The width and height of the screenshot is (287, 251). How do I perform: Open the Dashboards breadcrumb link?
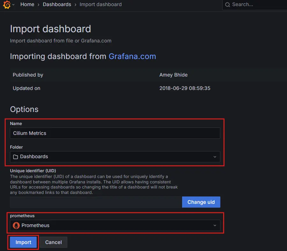[x=57, y=4]
